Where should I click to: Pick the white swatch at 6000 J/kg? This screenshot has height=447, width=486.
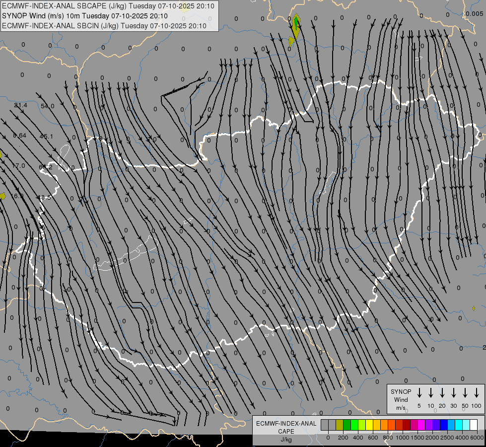pos(474,425)
